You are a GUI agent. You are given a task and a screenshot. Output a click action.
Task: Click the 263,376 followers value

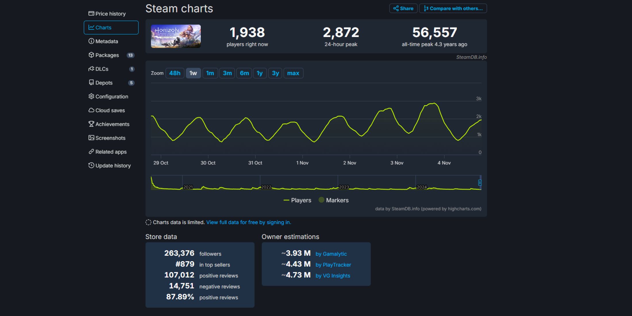point(179,253)
